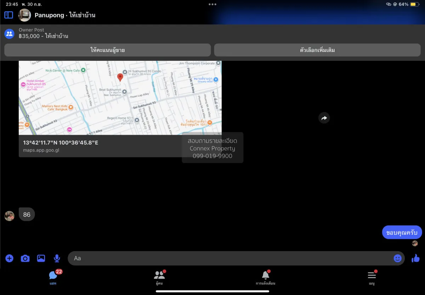Open the maps.app.goo.gl link
The height and width of the screenshot is (295, 425).
point(41,150)
